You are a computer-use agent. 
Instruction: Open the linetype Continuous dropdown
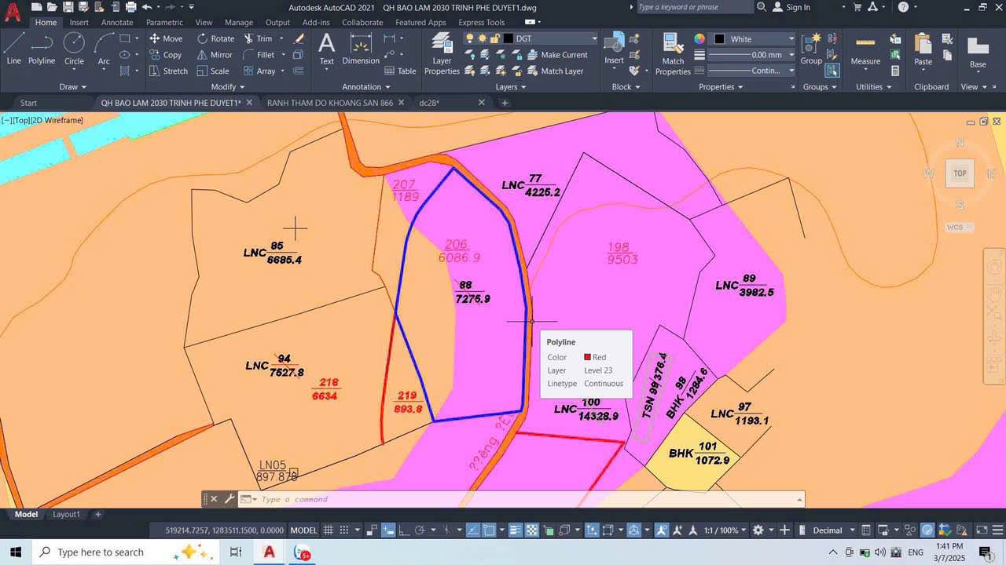coord(791,71)
